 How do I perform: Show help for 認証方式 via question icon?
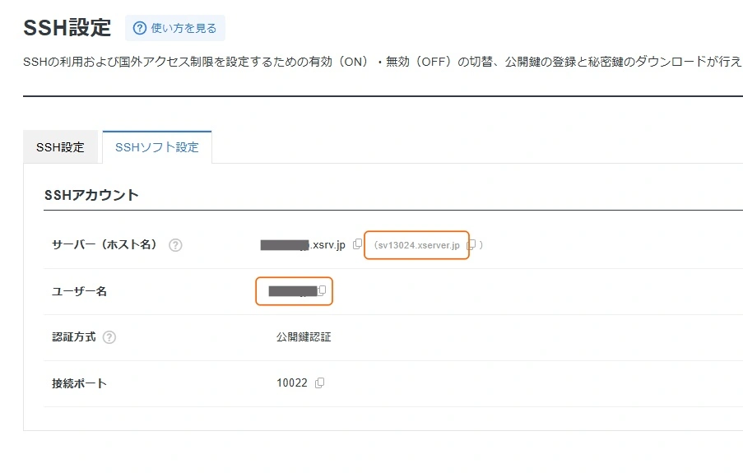(109, 337)
